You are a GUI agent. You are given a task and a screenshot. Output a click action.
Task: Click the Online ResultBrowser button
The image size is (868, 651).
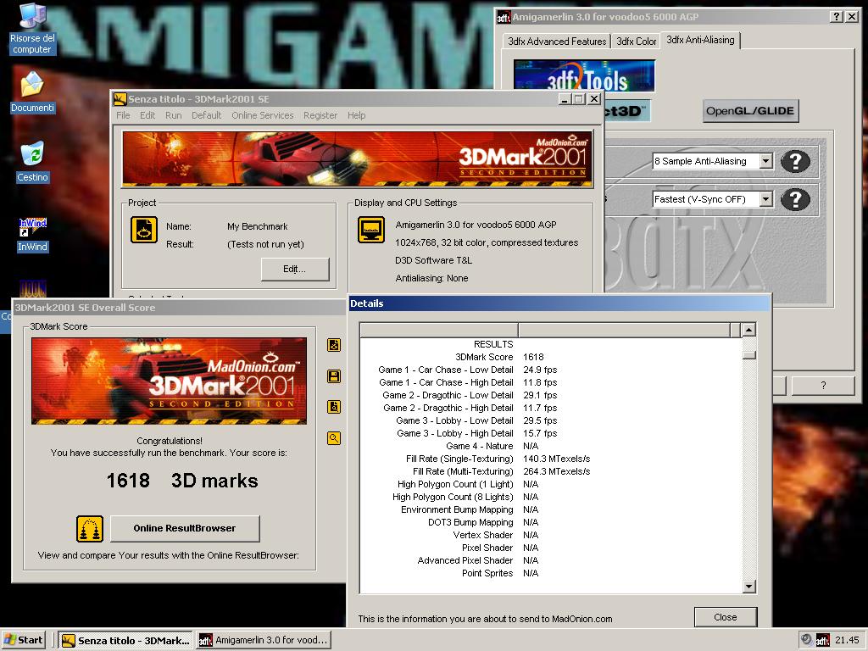click(x=185, y=529)
